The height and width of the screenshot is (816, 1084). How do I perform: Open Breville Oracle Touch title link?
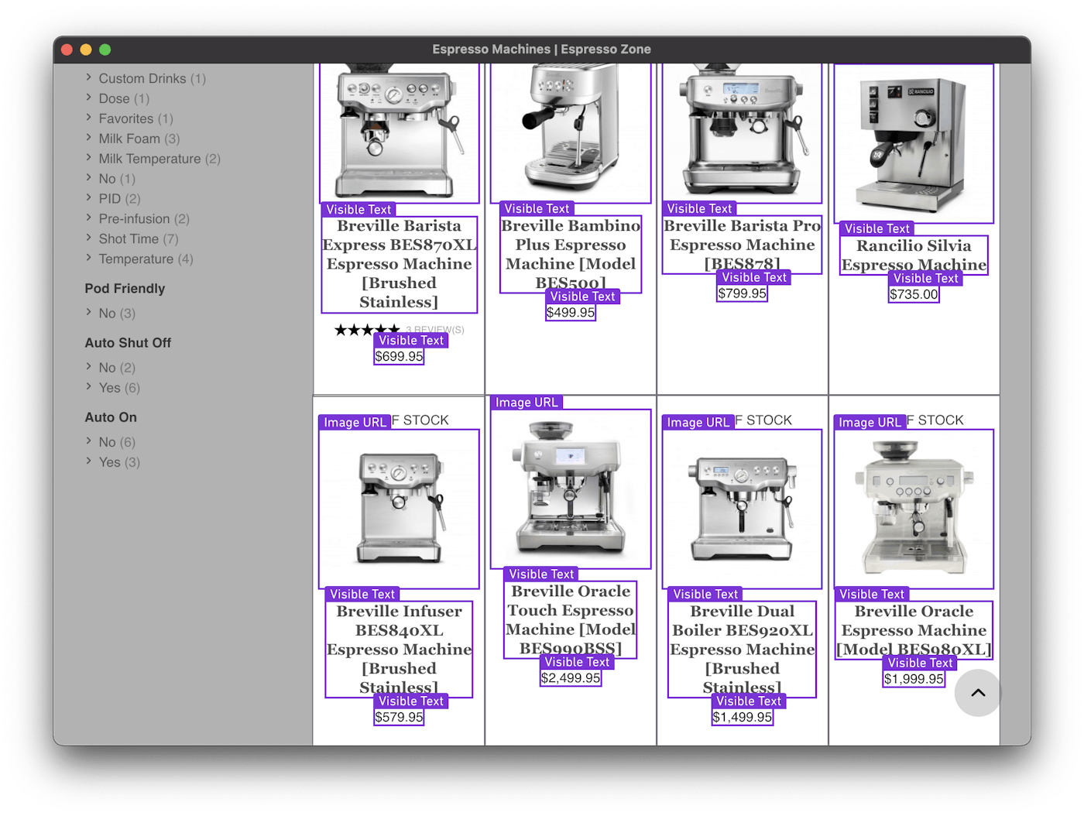[x=571, y=619]
